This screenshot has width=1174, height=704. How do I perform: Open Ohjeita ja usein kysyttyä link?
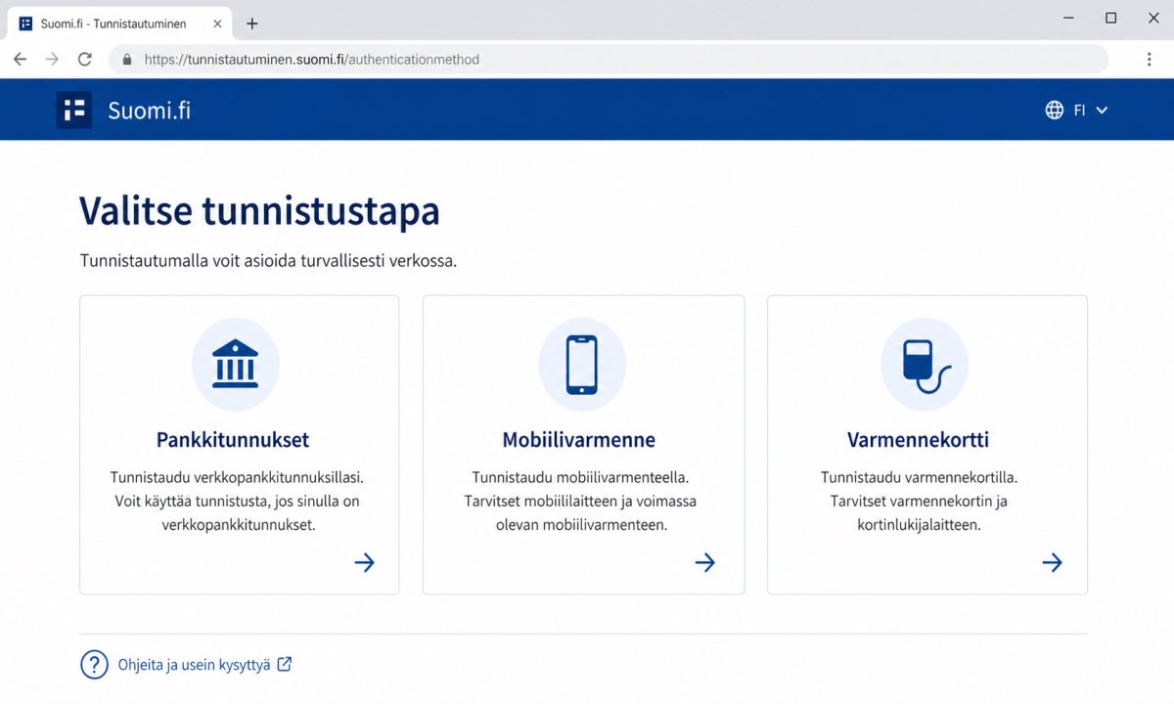(x=194, y=665)
